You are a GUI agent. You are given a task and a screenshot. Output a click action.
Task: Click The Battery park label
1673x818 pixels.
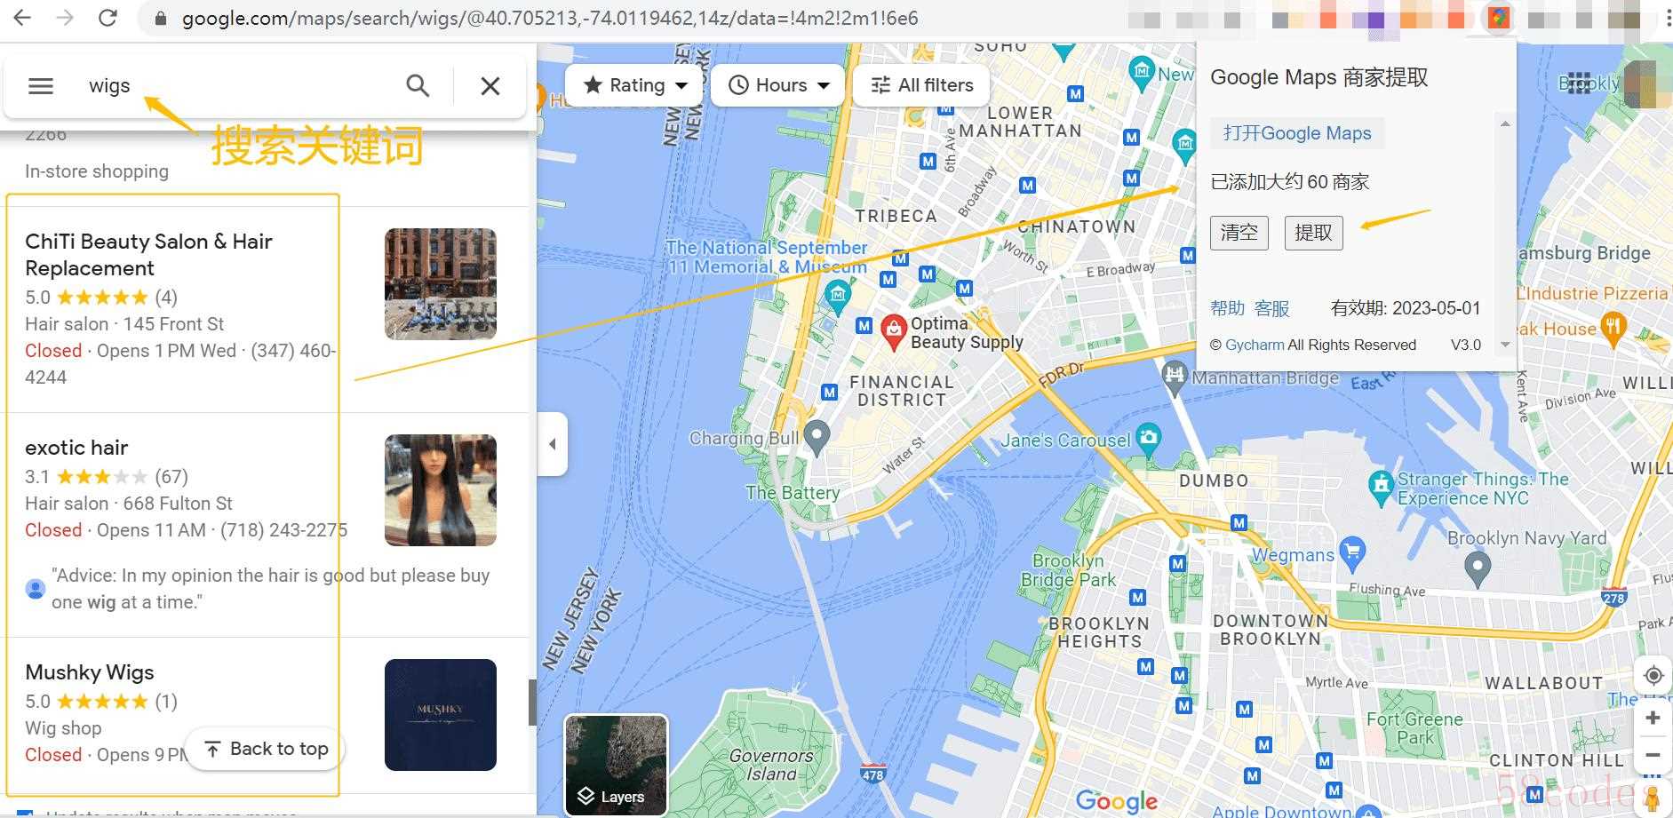tap(793, 493)
